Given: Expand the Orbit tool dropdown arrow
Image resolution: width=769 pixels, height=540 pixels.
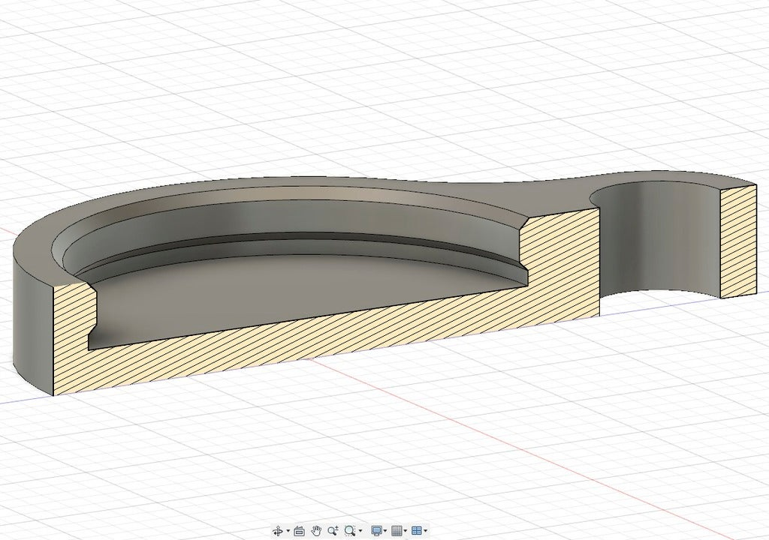Looking at the screenshot, I should pos(287,530).
